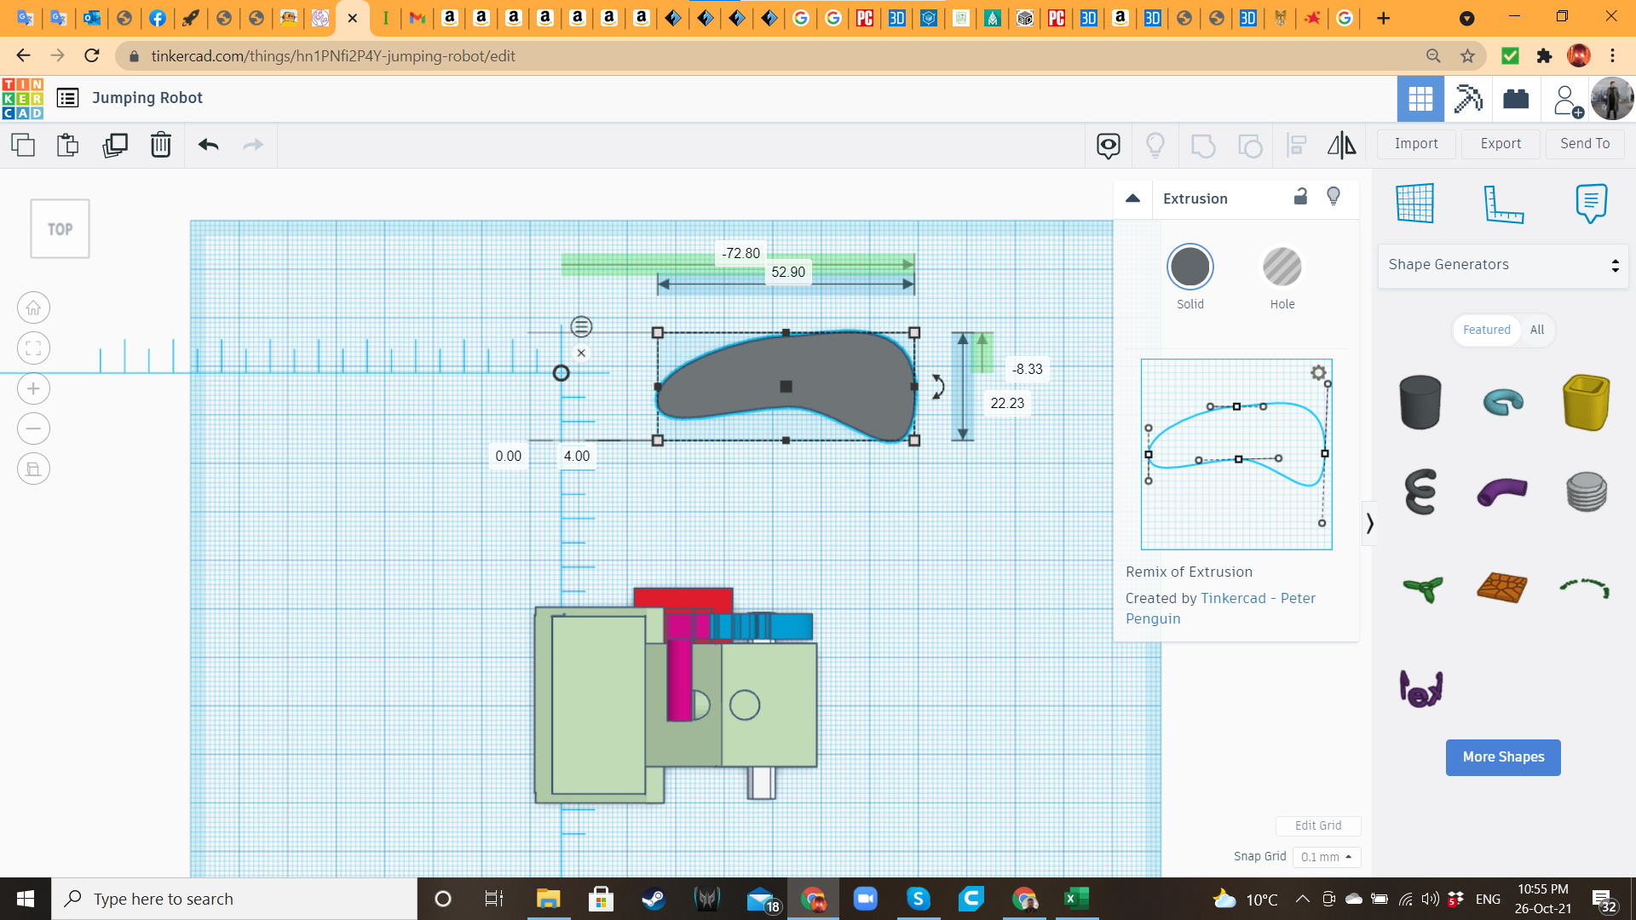Toggle the Extrusion lock icon

1300,197
